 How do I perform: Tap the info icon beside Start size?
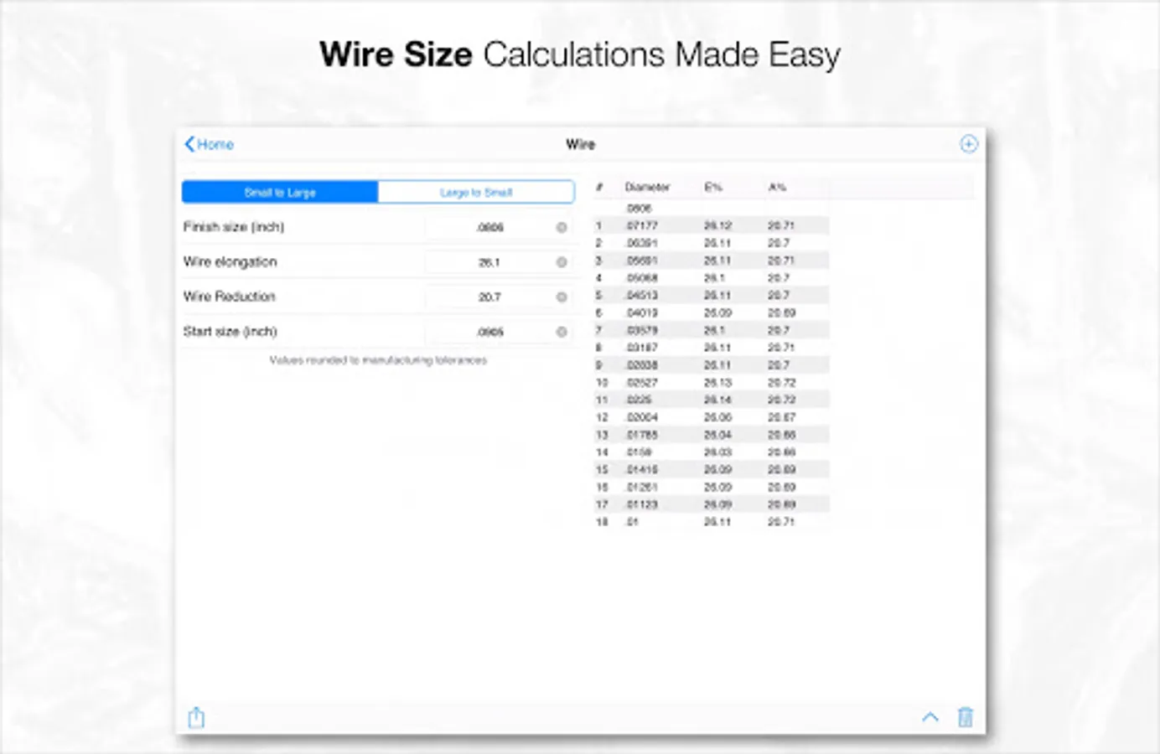[x=561, y=332]
